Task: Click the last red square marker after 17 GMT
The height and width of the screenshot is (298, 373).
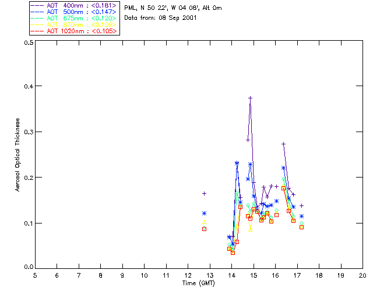Action: point(302,228)
